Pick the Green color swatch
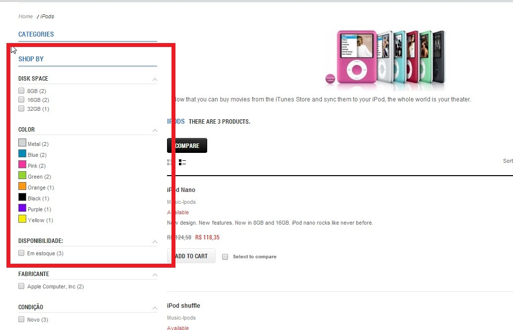This screenshot has width=513, height=330. [x=22, y=175]
